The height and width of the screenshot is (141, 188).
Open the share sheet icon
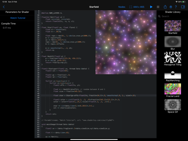(x=165, y=7)
